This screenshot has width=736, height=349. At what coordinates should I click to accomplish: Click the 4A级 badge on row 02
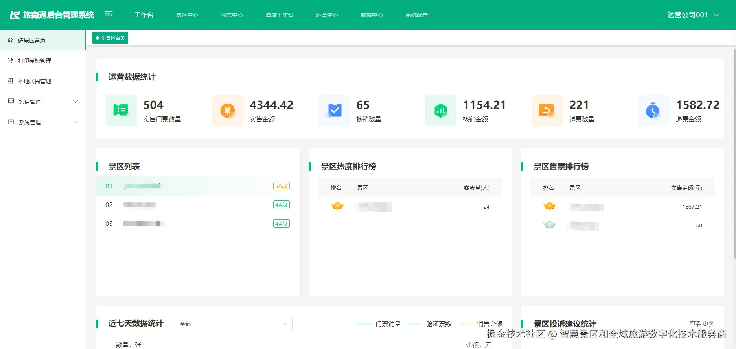click(x=282, y=205)
